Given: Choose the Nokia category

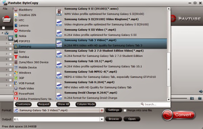Looking at the screenshot, I should (x=35, y=36).
